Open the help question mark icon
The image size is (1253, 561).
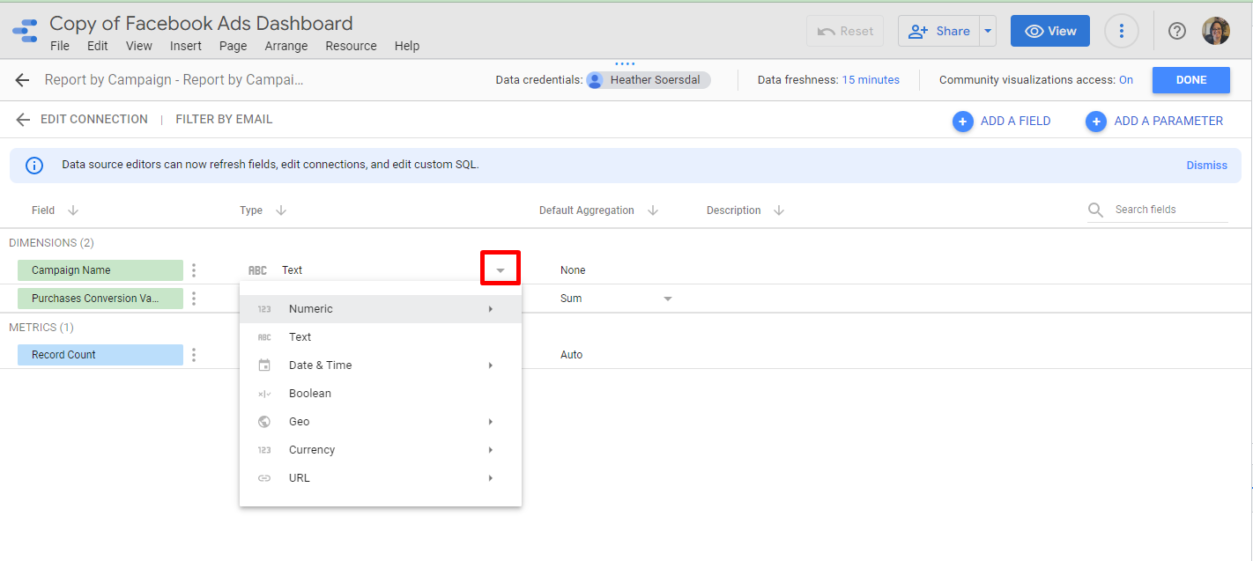[1176, 31]
